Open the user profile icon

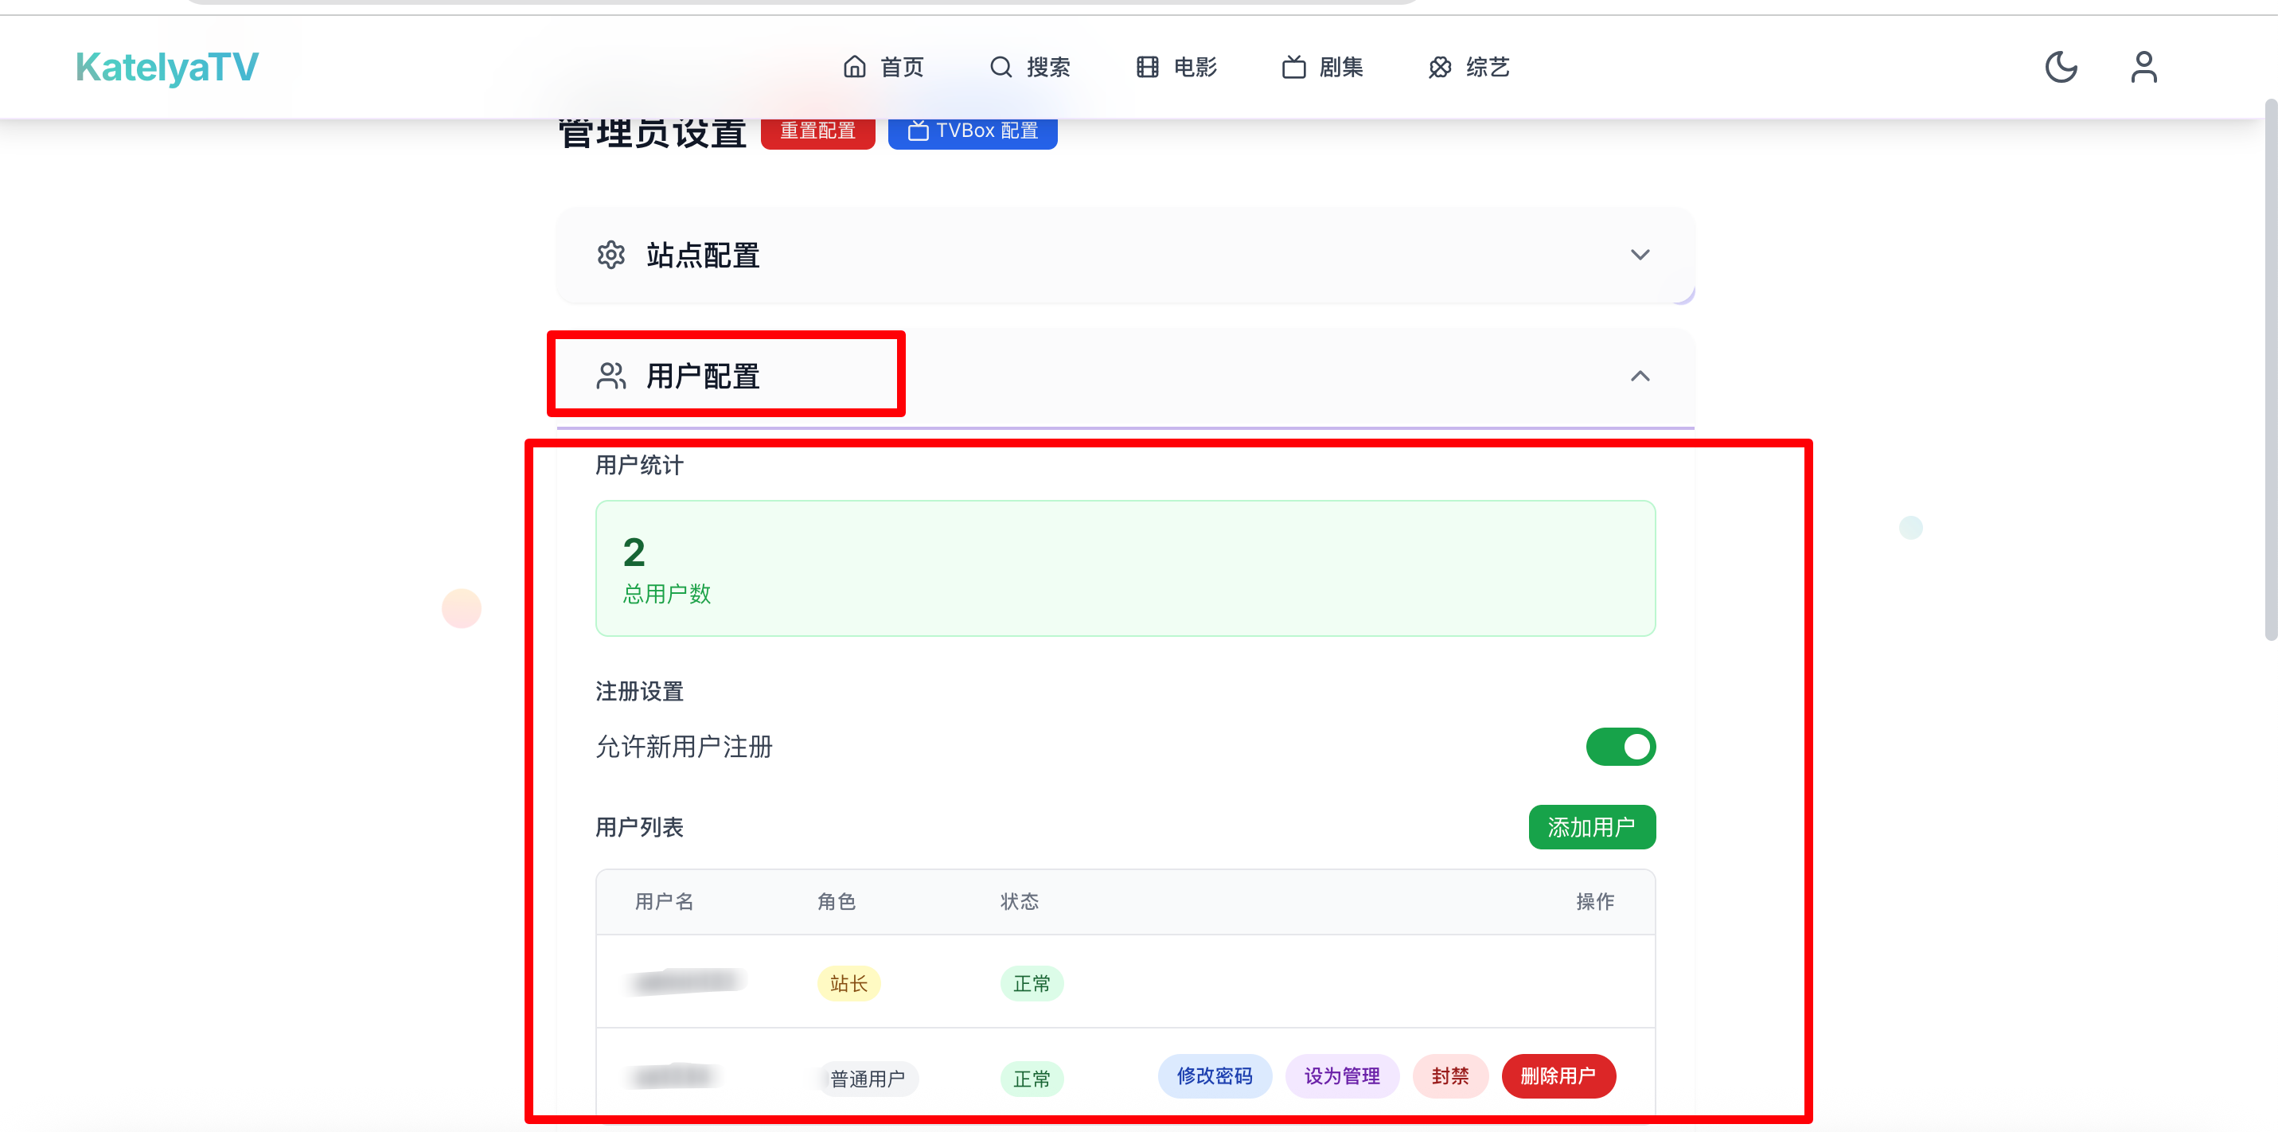pyautogui.click(x=2143, y=67)
